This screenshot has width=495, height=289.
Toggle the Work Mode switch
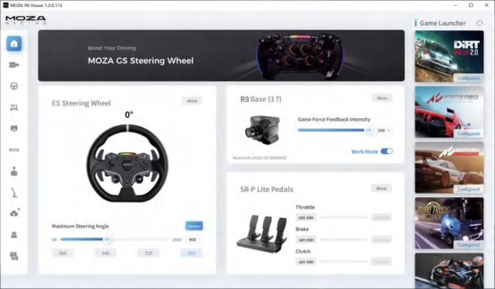coord(386,152)
